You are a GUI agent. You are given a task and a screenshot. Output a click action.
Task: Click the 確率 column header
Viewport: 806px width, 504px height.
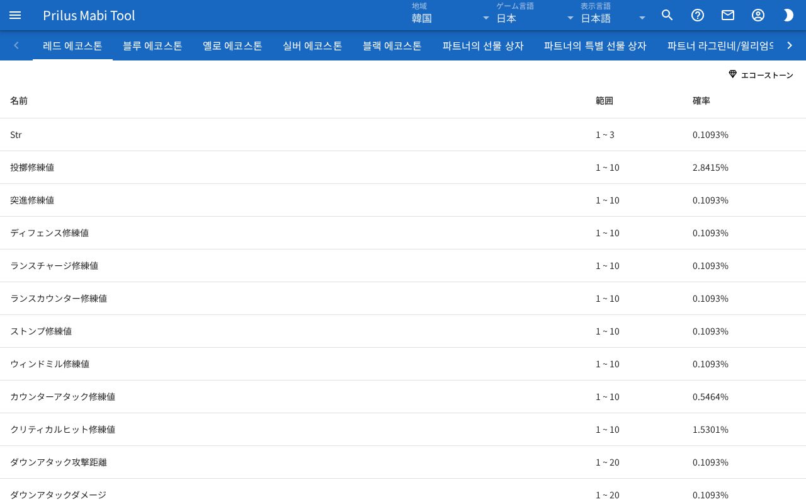pos(701,101)
